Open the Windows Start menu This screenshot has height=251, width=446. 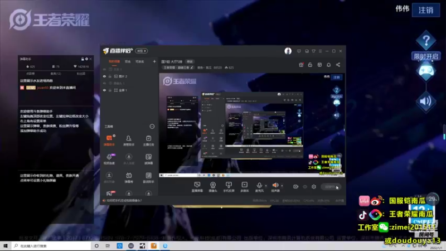click(6, 246)
